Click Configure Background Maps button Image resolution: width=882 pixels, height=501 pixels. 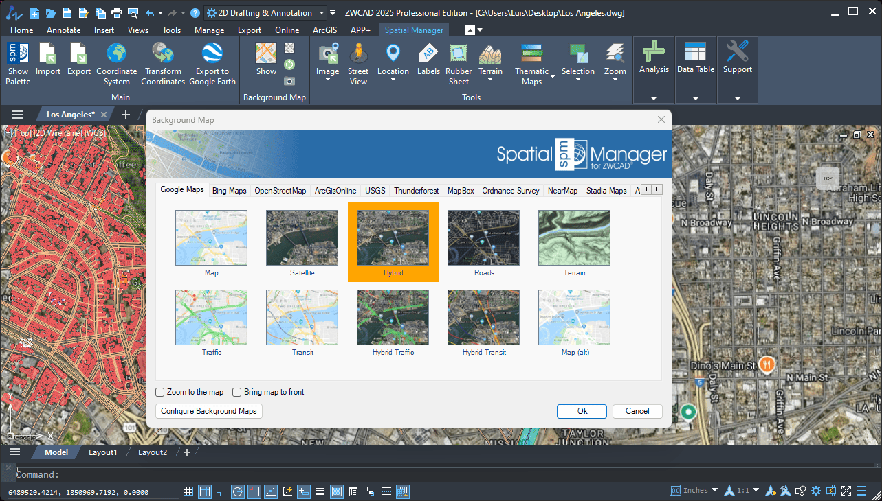tap(209, 411)
